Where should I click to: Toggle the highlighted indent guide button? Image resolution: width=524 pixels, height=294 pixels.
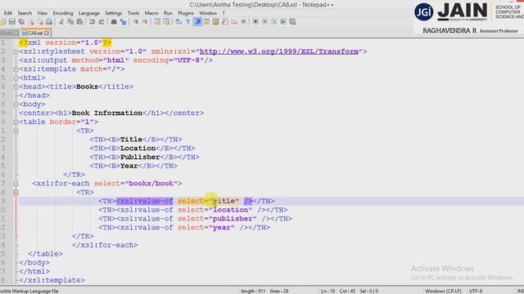click(x=197, y=22)
